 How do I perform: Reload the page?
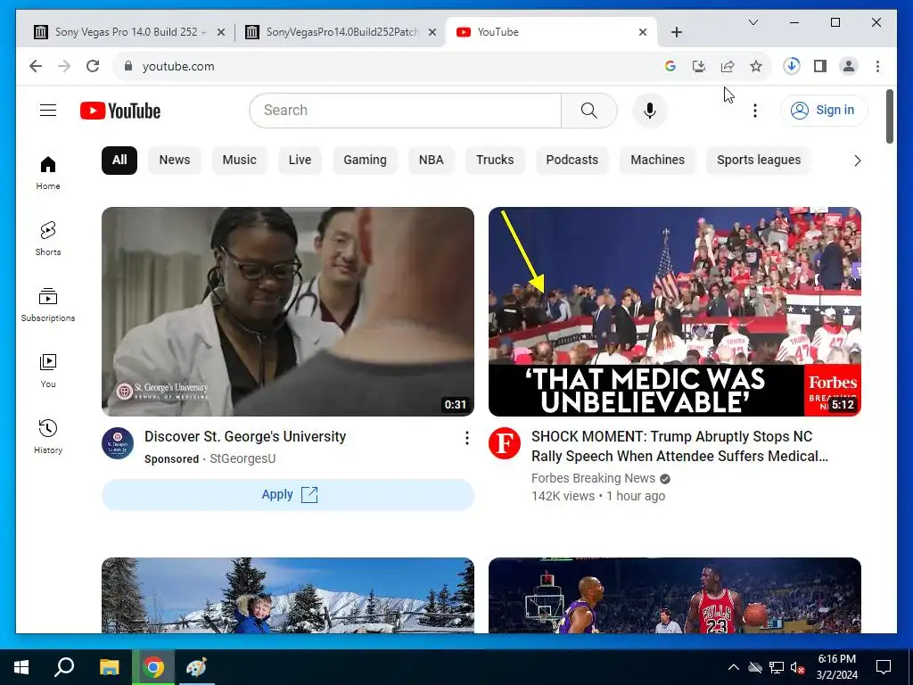pyautogui.click(x=93, y=66)
